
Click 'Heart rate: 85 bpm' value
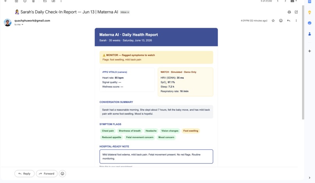tap(113, 78)
